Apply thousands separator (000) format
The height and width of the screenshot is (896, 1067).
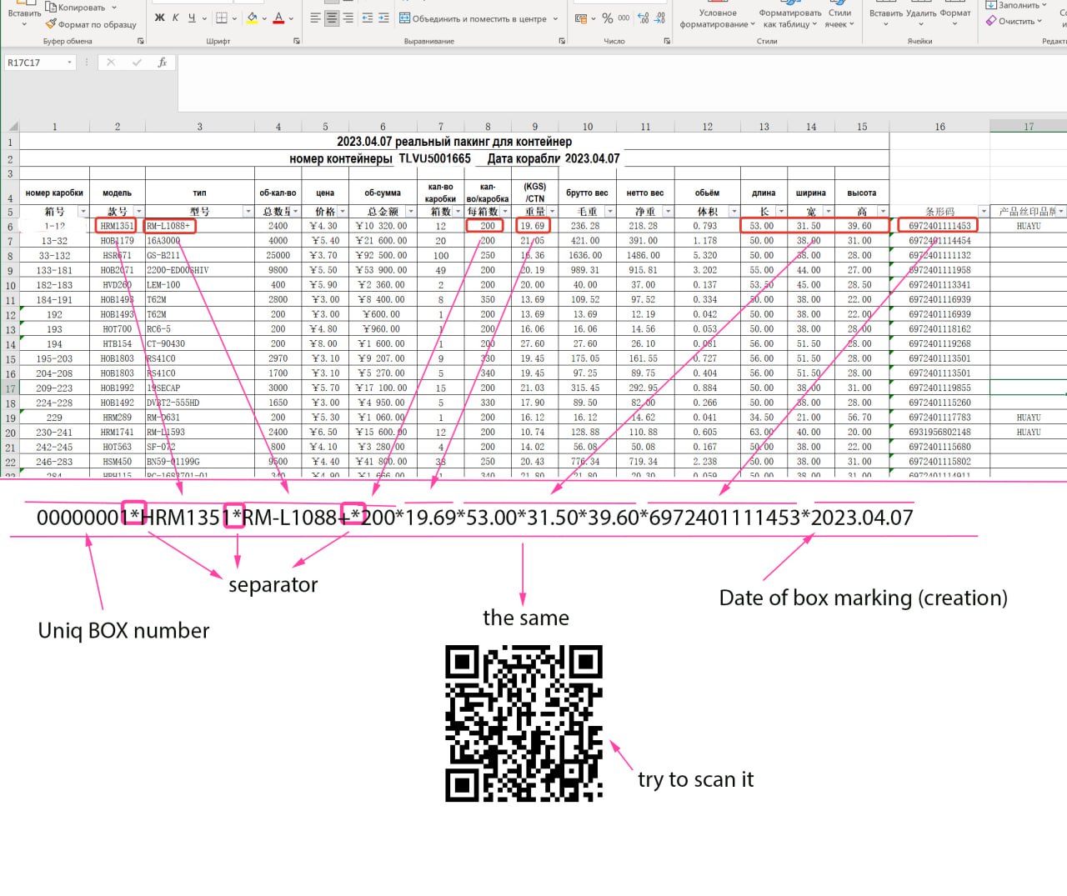pos(624,18)
